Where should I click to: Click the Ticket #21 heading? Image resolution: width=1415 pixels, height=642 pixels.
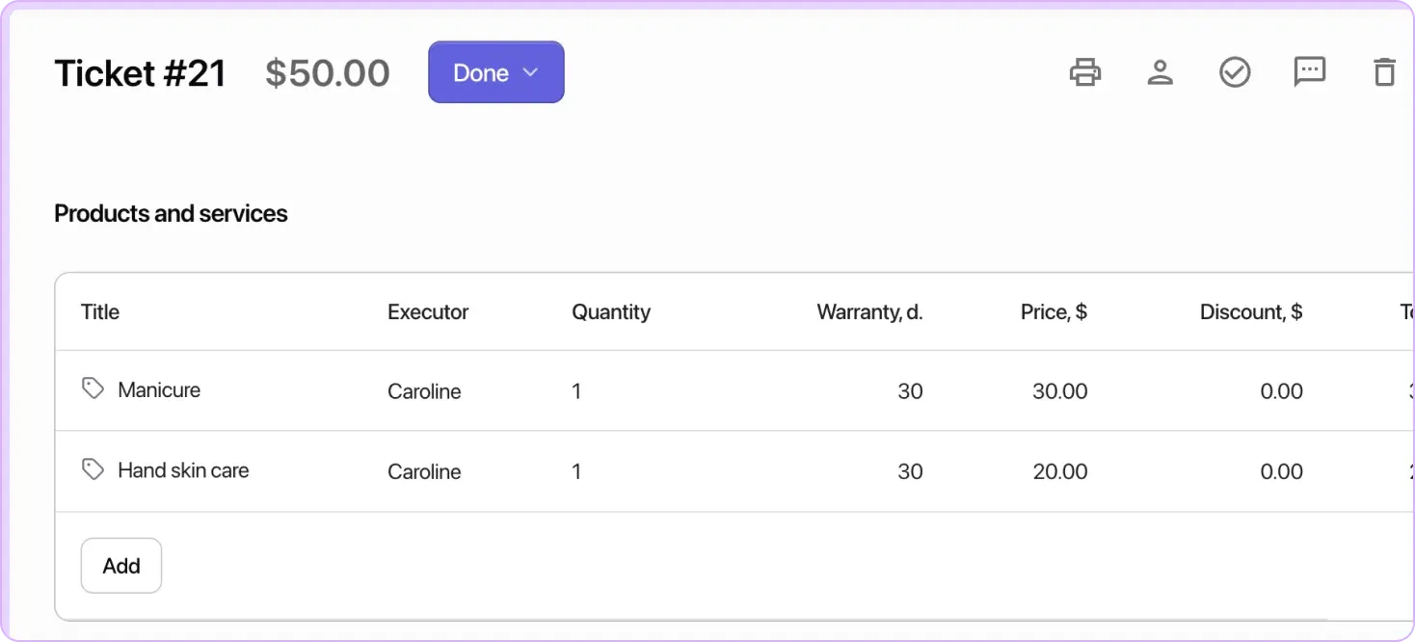coord(140,72)
